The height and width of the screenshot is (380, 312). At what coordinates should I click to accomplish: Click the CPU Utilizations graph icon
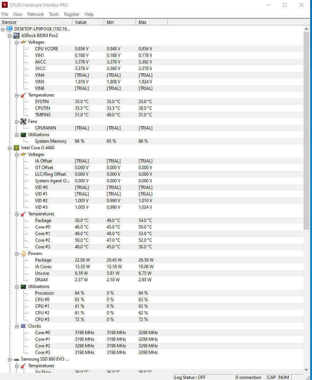pos(23,287)
